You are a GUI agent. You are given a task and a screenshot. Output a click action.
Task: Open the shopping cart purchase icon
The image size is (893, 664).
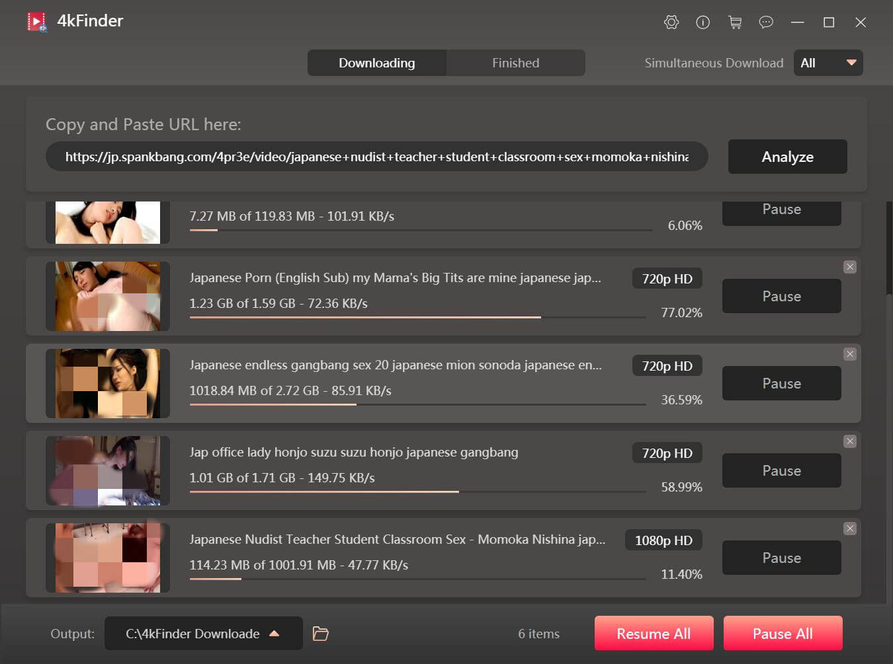pos(734,22)
